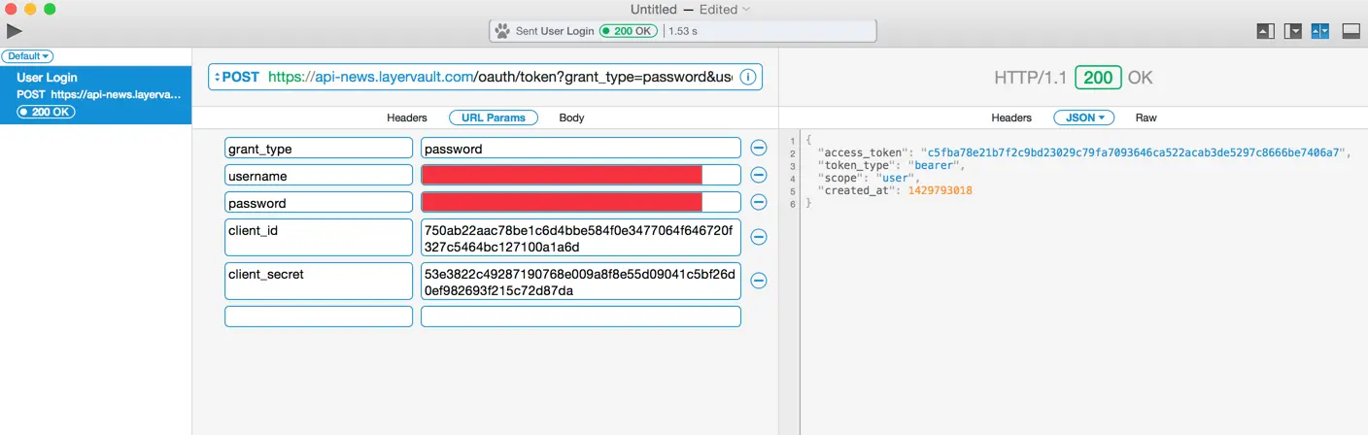Click the created_at value 1429793018
This screenshot has width=1368, height=435.
[940, 190]
